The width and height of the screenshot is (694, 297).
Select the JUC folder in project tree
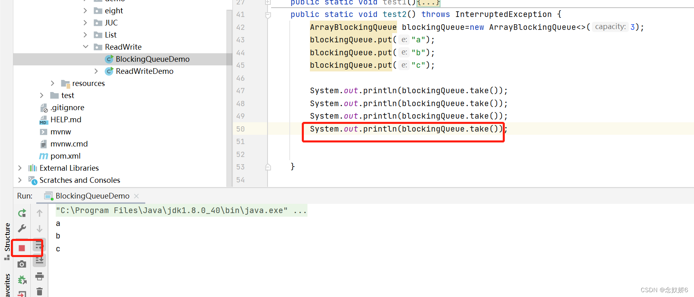point(111,23)
